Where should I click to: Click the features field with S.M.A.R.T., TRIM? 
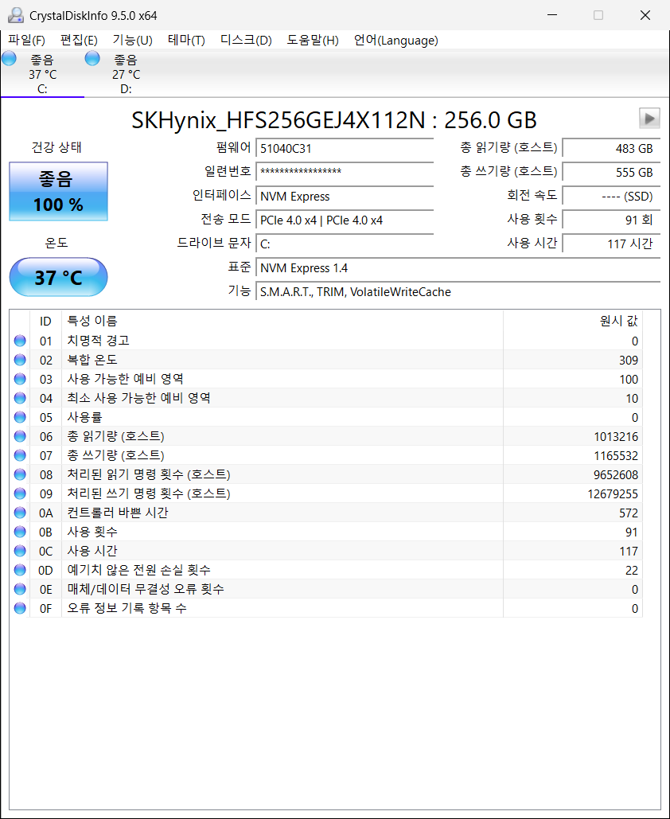click(x=458, y=291)
